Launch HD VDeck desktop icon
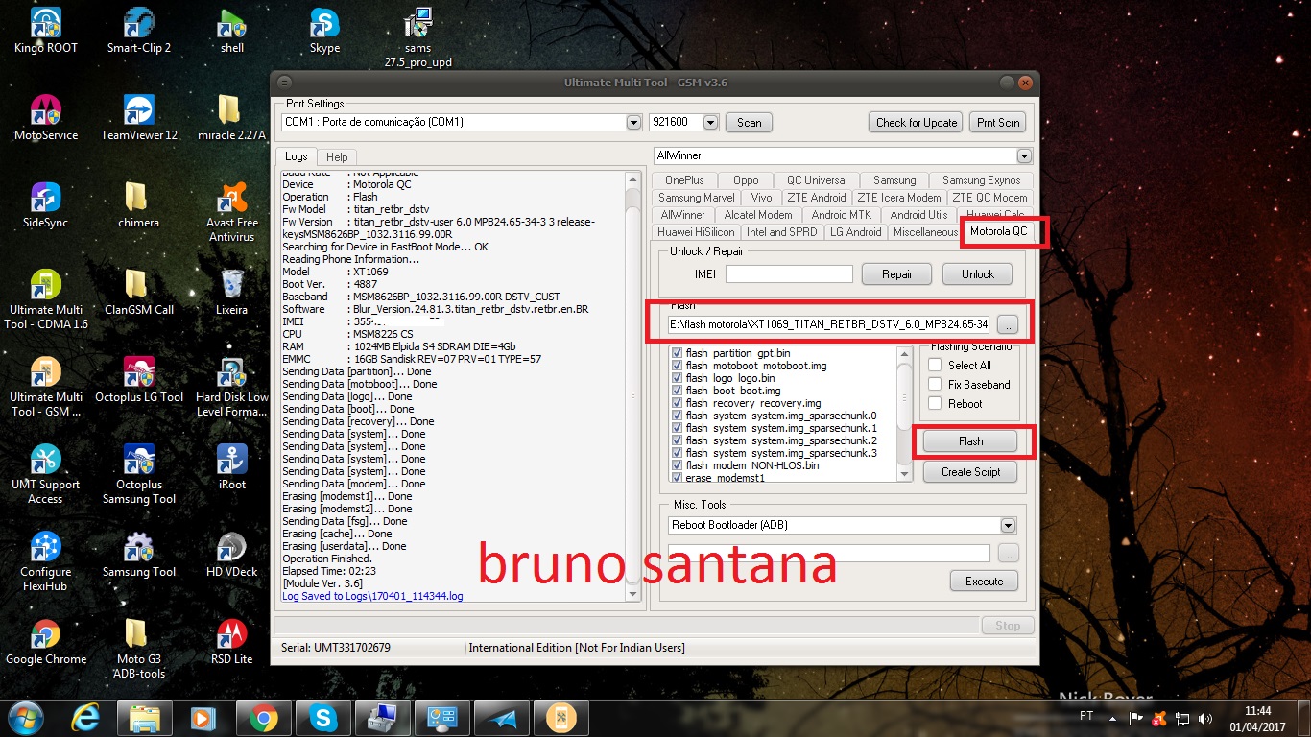Screen dimensions: 1311x737 tap(231, 554)
